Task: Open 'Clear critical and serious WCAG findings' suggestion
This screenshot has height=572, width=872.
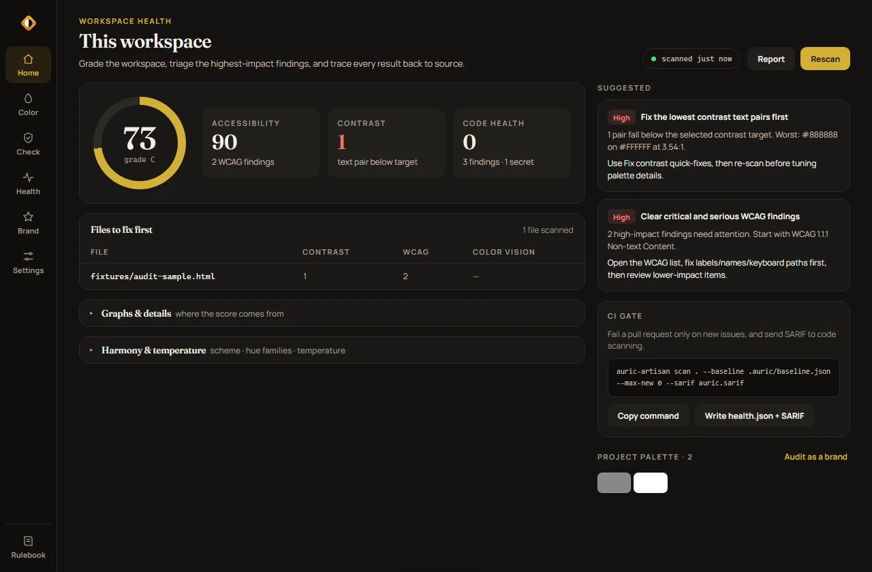Action: coord(723,245)
